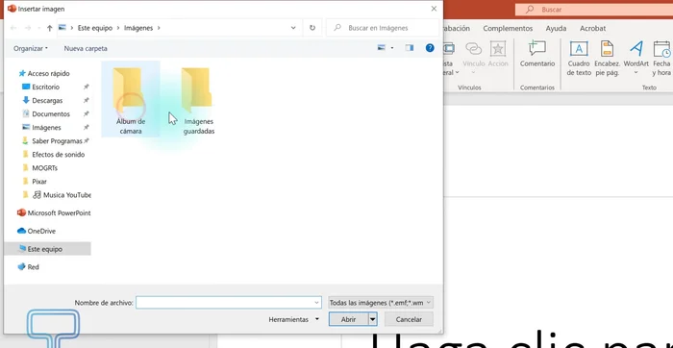This screenshot has width=673, height=348.
Task: Select Documentos in quick access
Action: point(51,114)
